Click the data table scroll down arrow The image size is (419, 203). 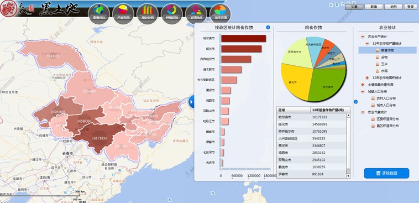(348, 176)
